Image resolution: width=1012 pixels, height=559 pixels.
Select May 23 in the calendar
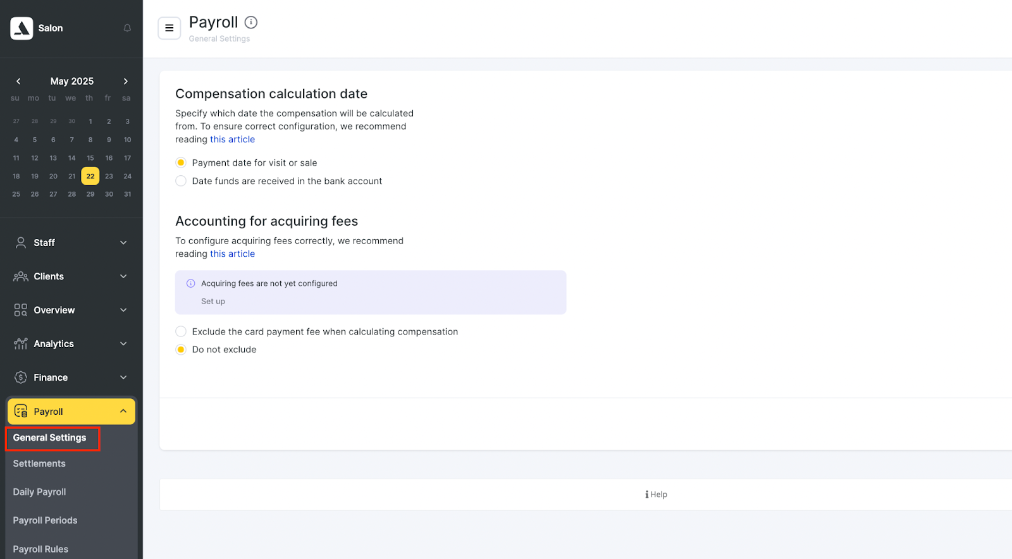pos(109,176)
